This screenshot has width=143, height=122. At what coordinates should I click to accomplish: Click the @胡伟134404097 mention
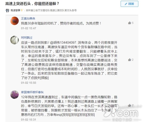(63, 42)
